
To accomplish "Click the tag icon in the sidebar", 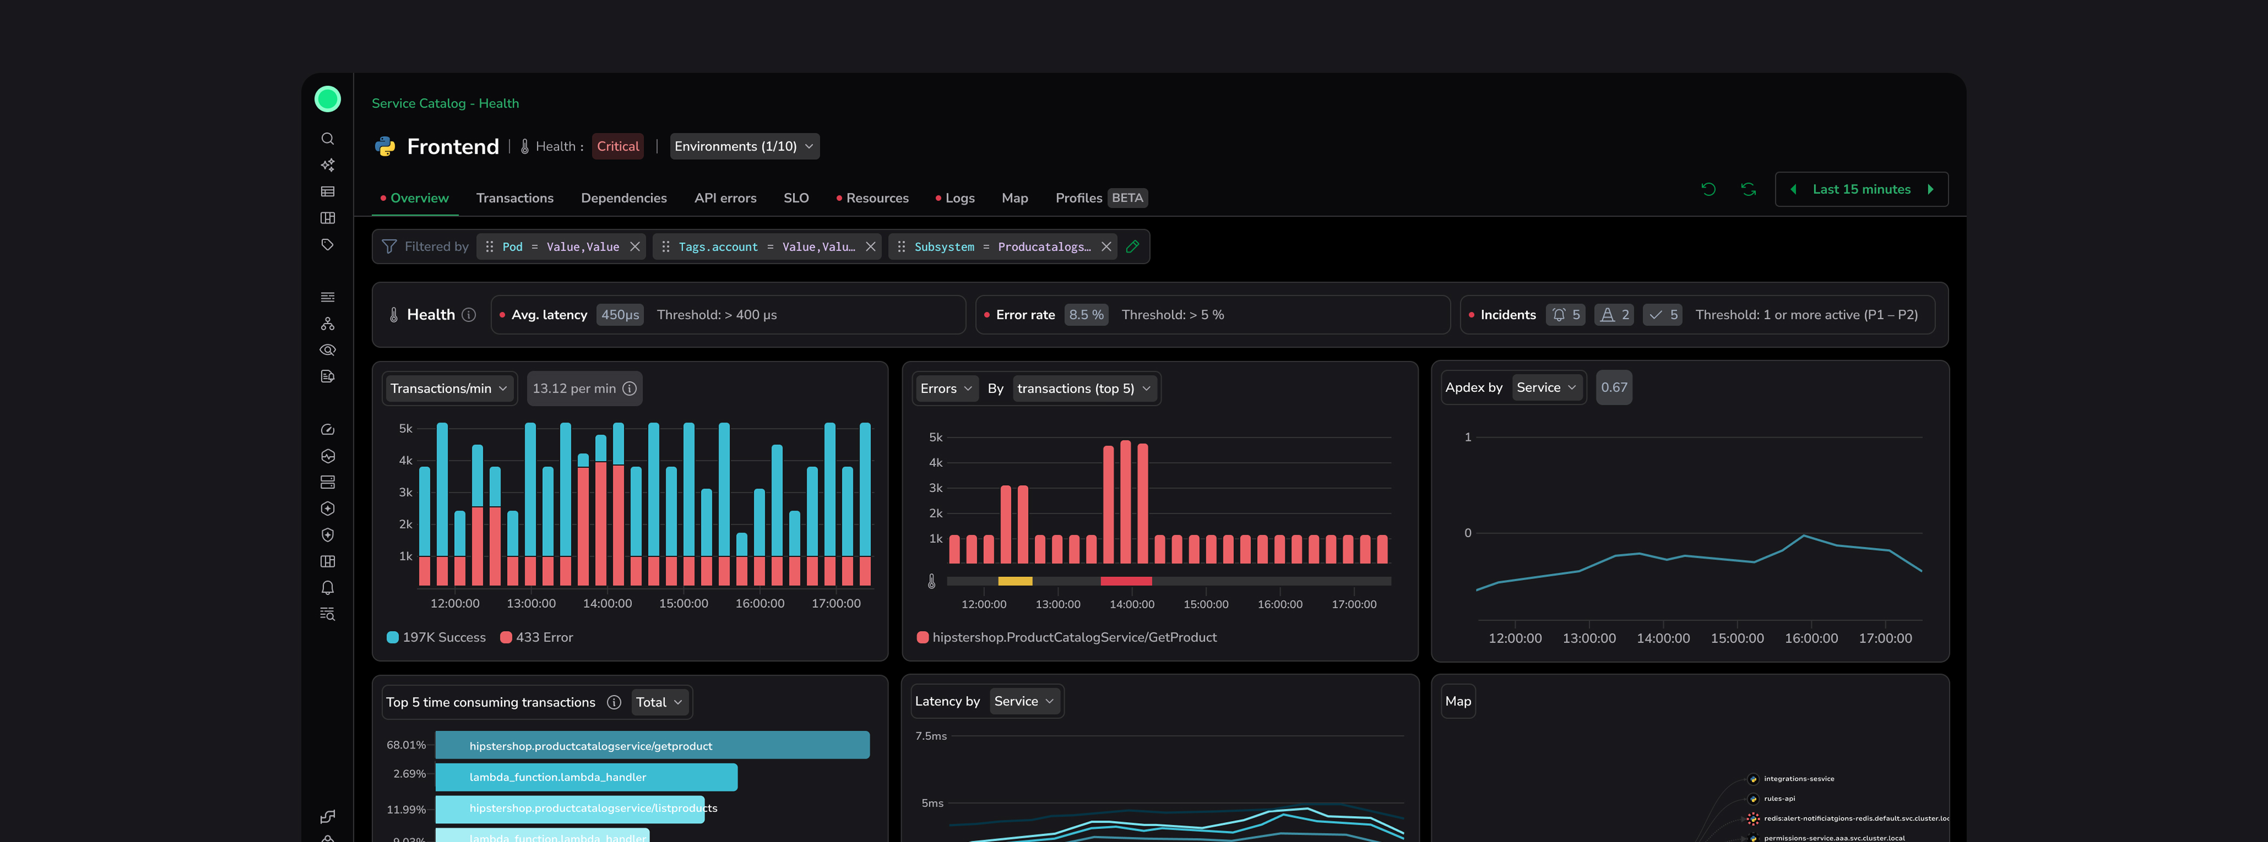I will [x=328, y=245].
